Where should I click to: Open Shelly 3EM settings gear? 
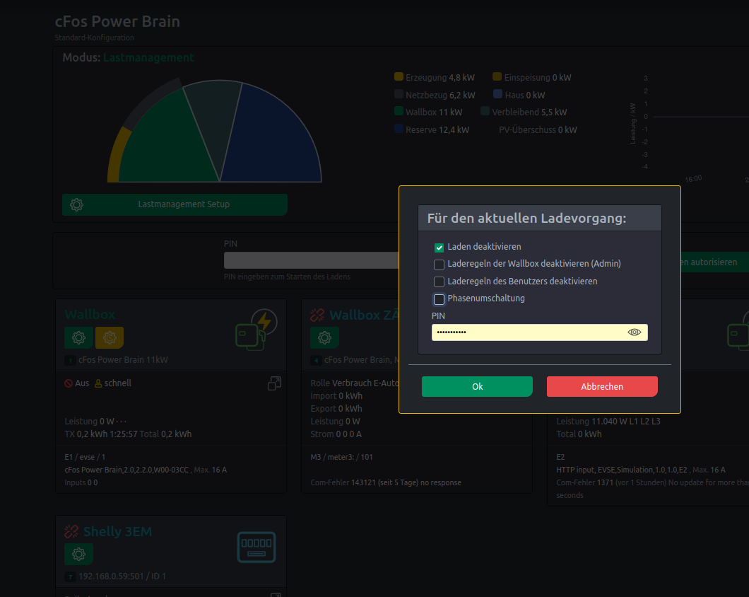point(79,554)
